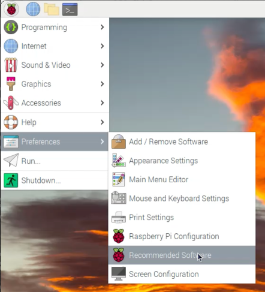
Task: Click the Print Settings printer icon
Action: [119, 217]
